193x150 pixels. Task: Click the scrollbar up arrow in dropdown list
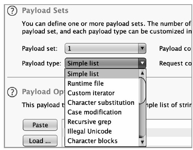click(x=142, y=73)
